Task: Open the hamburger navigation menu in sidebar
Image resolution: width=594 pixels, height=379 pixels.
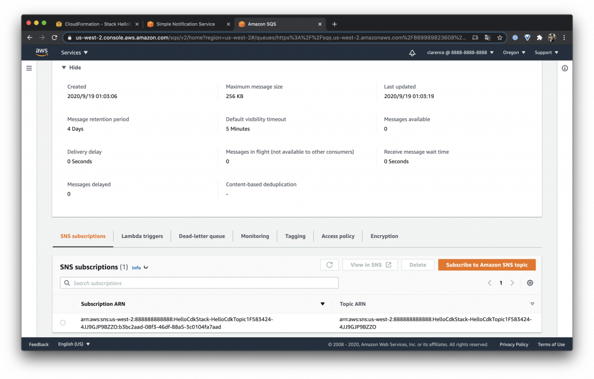Action: pos(29,68)
